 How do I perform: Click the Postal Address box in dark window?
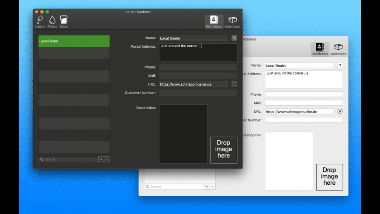(198, 52)
